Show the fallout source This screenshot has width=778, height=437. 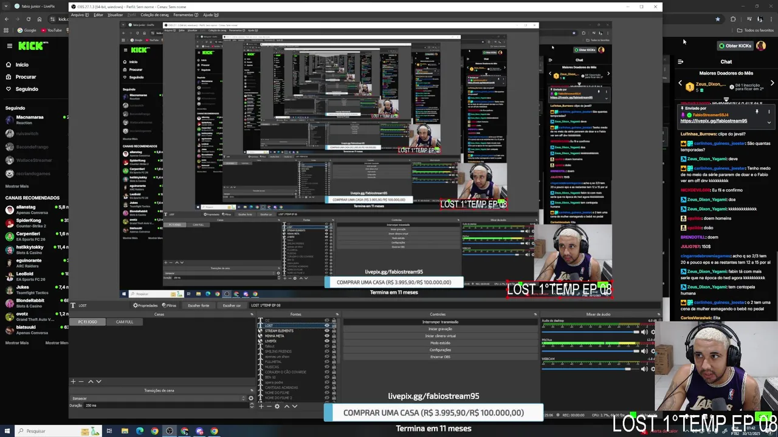(326, 346)
